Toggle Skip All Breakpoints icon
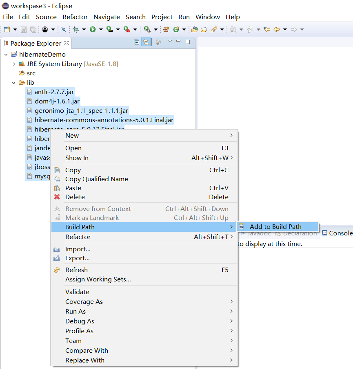 click(64, 29)
